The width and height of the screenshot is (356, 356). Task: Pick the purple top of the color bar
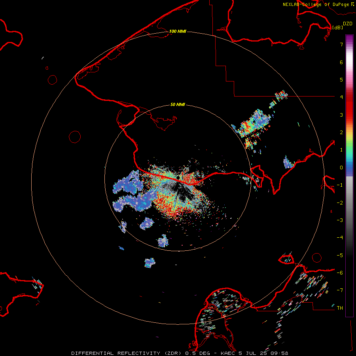click(349, 38)
